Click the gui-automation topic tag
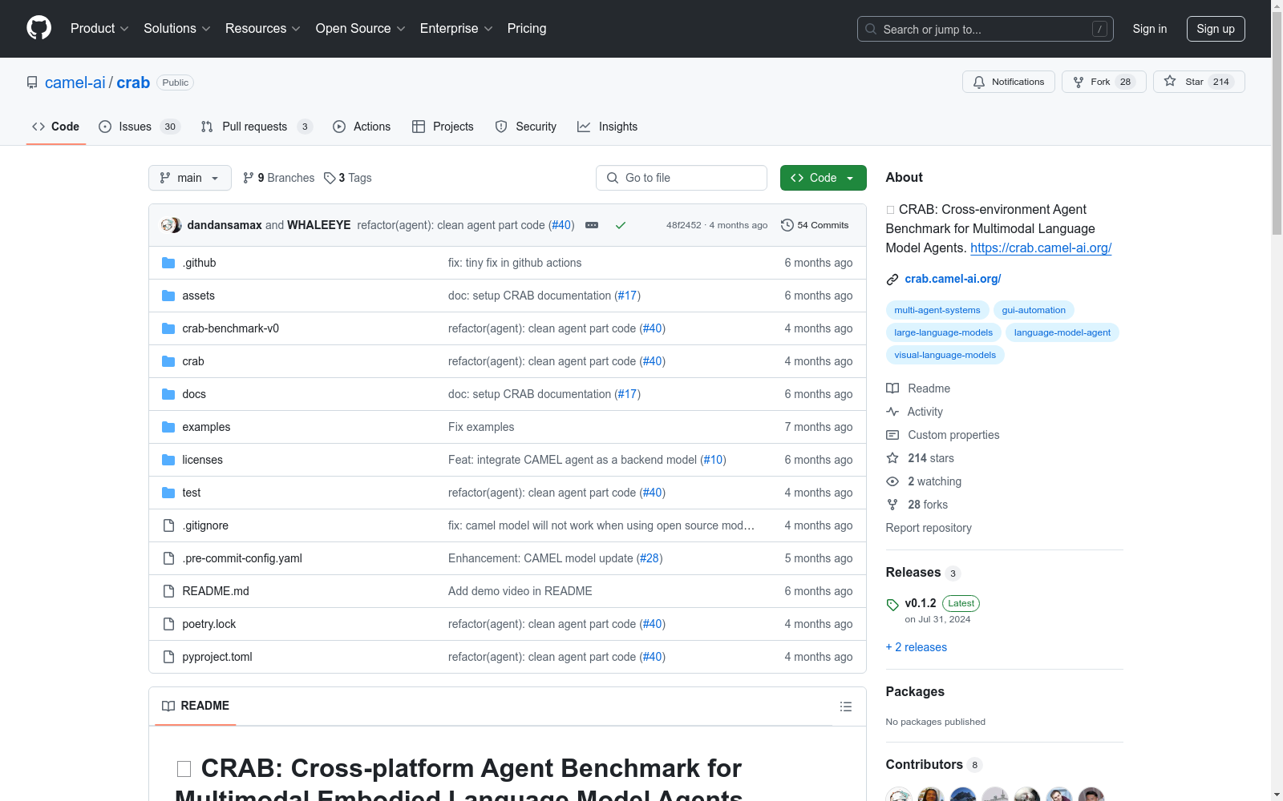Viewport: 1283px width, 801px height. coord(1034,310)
